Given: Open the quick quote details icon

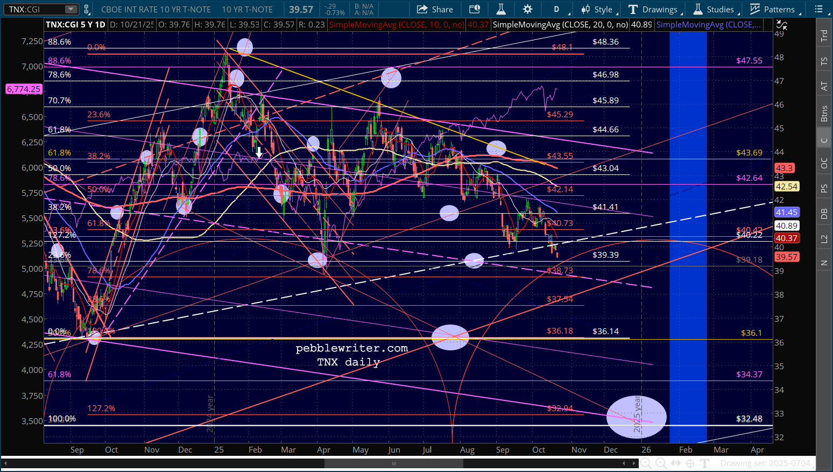Looking at the screenshot, I should click(474, 9).
